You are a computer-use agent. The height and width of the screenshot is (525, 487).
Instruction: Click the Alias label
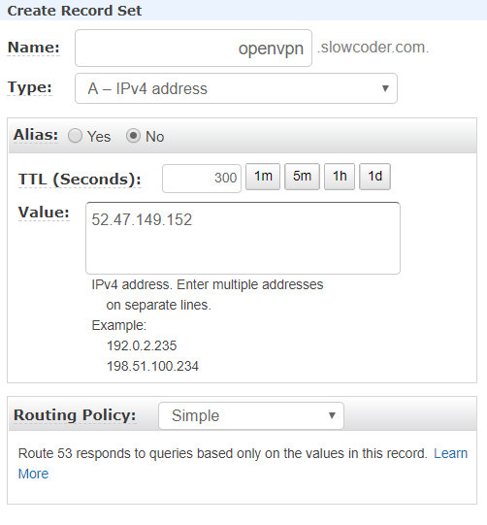(x=36, y=135)
